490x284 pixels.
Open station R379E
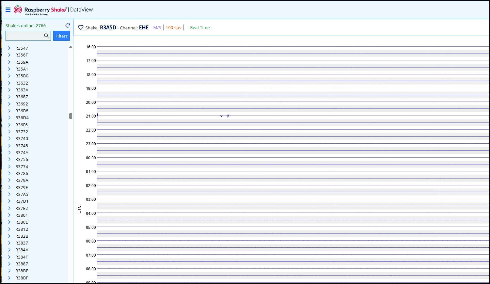pos(22,187)
